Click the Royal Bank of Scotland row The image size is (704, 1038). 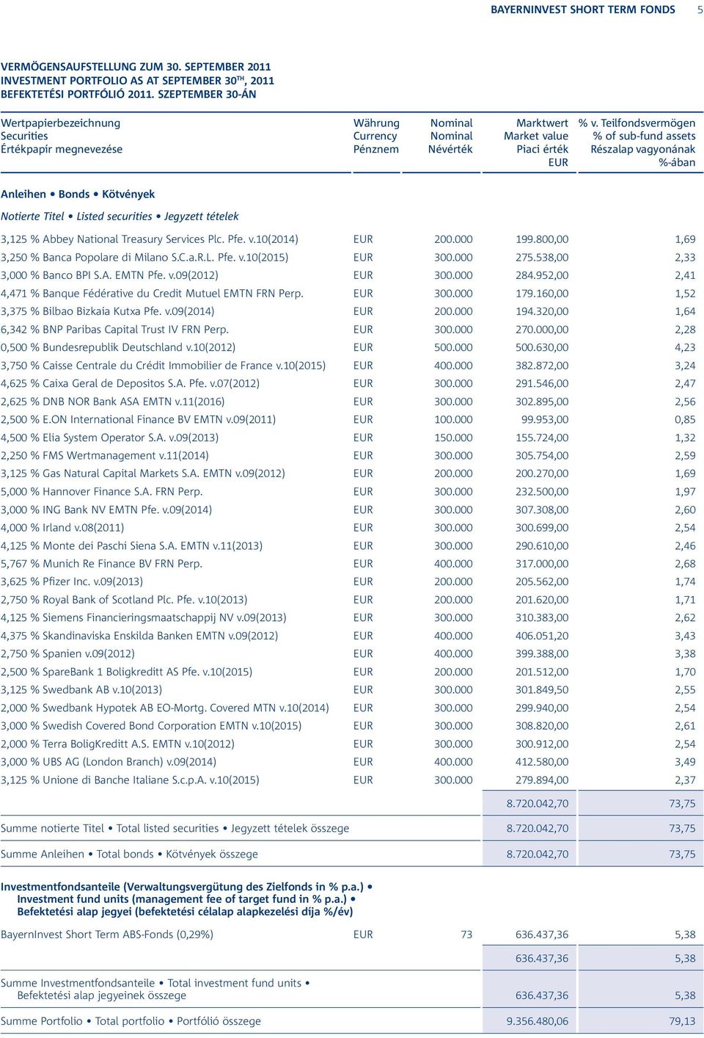click(348, 599)
